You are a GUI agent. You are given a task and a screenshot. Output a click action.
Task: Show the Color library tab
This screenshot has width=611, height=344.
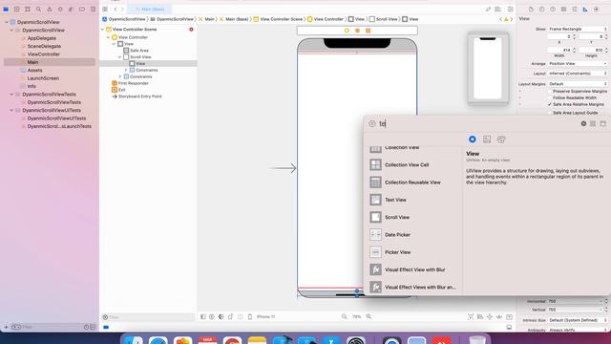501,140
